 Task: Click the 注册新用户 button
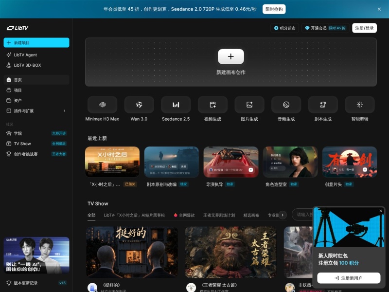point(349,278)
